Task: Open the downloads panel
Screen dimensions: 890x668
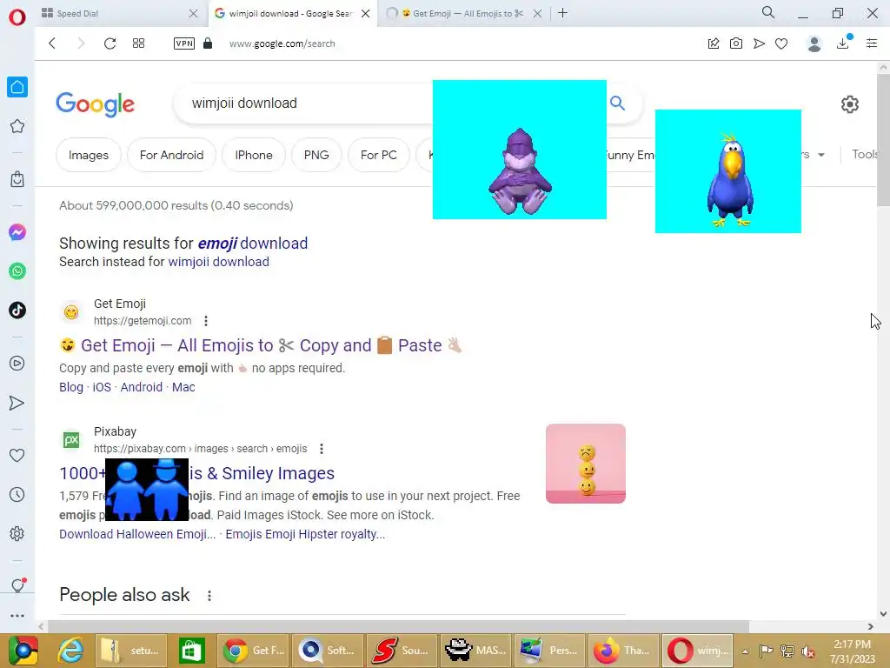Action: point(843,43)
